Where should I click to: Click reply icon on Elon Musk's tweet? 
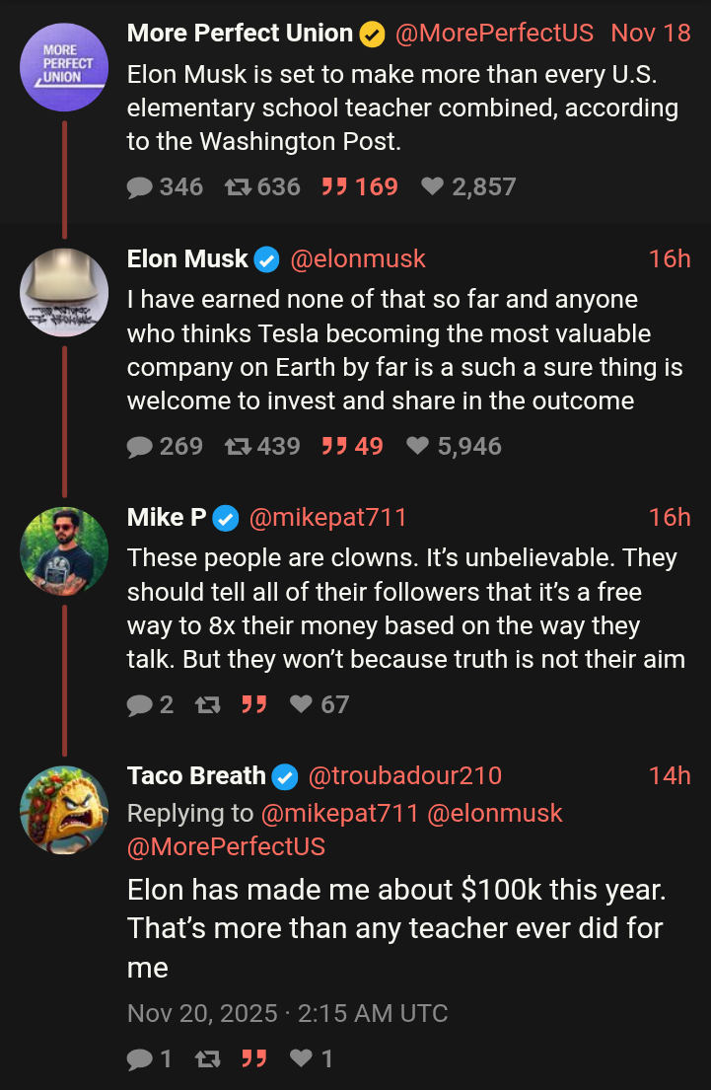click(x=141, y=447)
